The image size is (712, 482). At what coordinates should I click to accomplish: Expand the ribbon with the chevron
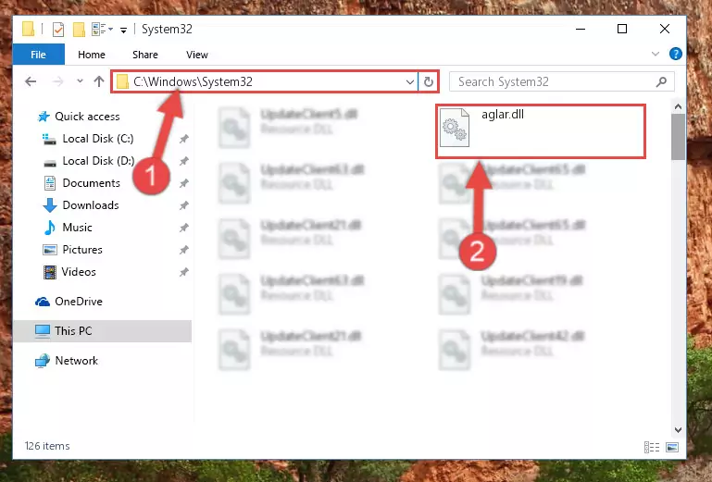[x=656, y=54]
